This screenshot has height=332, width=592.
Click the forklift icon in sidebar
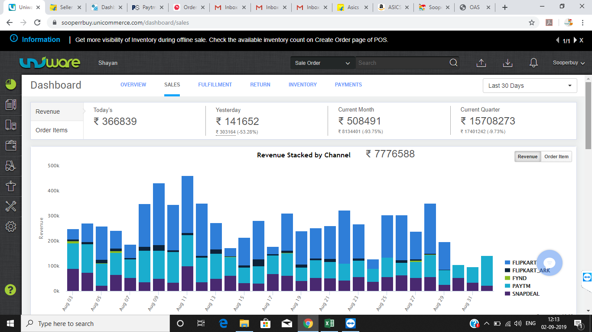[11, 166]
